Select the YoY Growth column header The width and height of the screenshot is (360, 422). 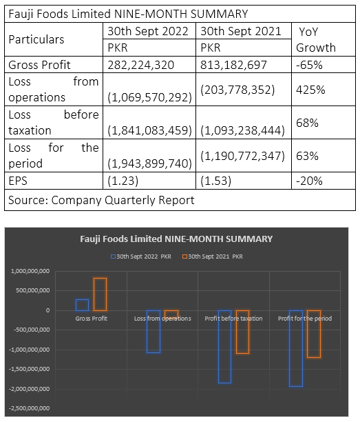point(316,39)
